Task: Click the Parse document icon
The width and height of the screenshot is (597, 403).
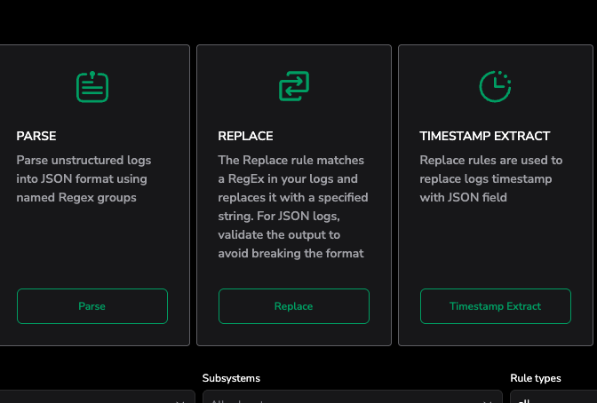Action: [x=92, y=86]
